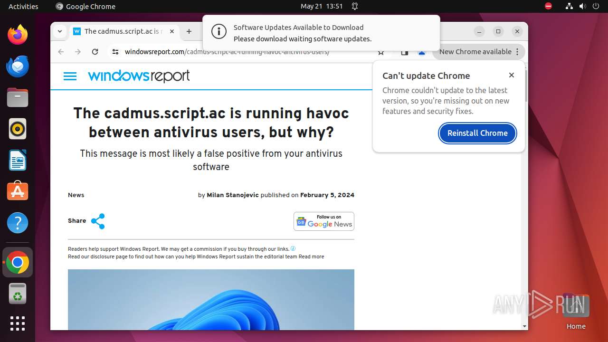This screenshot has height=342, width=608.
Task: Show Applications grid in the dock
Action: pos(18,323)
